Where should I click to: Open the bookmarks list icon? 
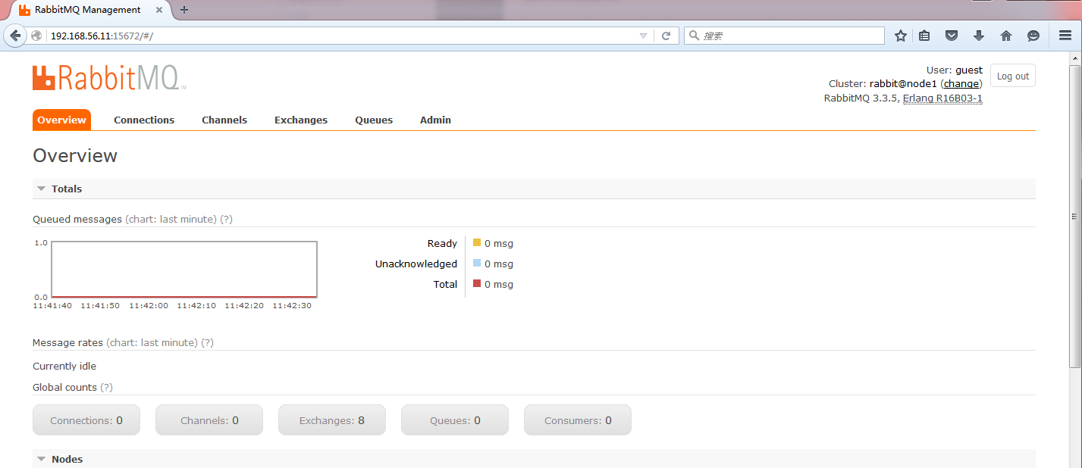pyautogui.click(x=924, y=36)
